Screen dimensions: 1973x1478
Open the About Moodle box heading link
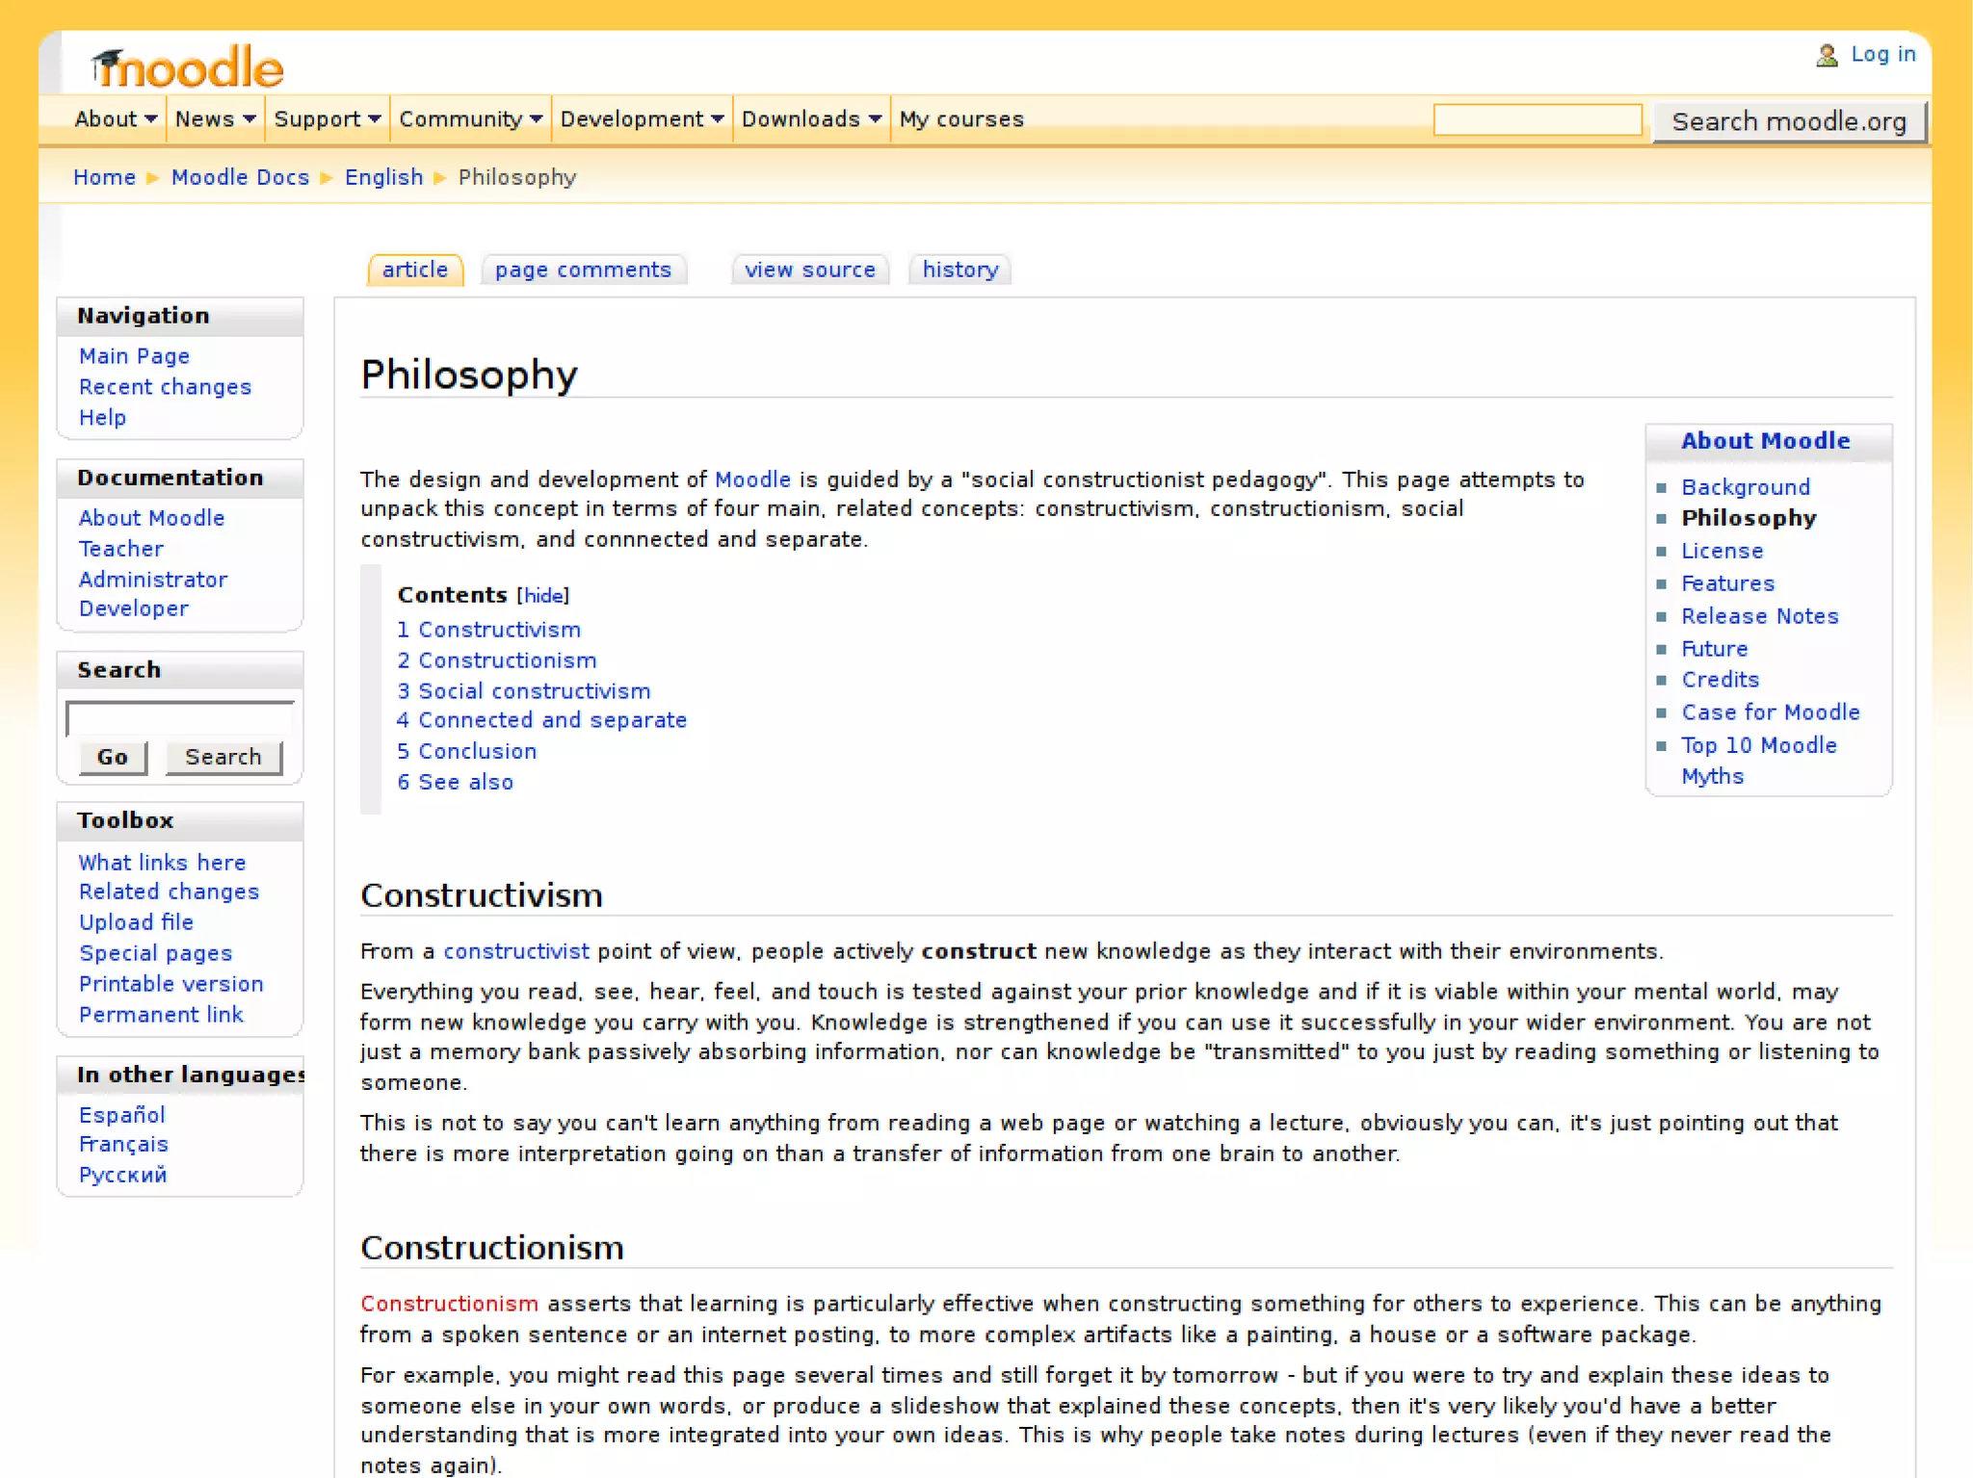tap(1765, 441)
